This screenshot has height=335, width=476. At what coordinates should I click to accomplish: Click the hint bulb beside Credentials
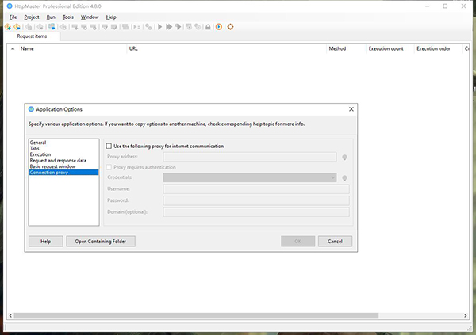[x=344, y=178]
